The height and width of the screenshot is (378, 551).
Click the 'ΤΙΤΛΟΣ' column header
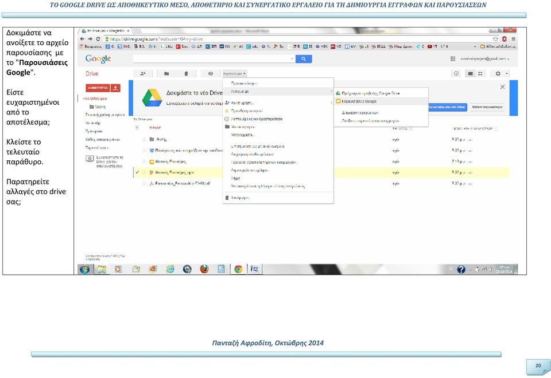pos(155,128)
